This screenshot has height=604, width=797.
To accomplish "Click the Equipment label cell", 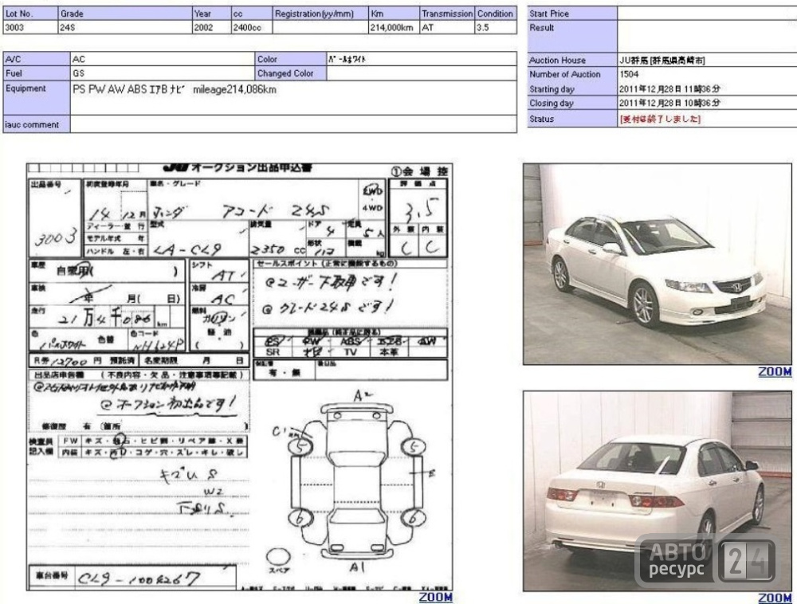I will coord(37,97).
